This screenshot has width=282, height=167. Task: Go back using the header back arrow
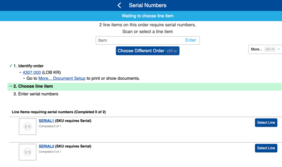[x=119, y=6]
